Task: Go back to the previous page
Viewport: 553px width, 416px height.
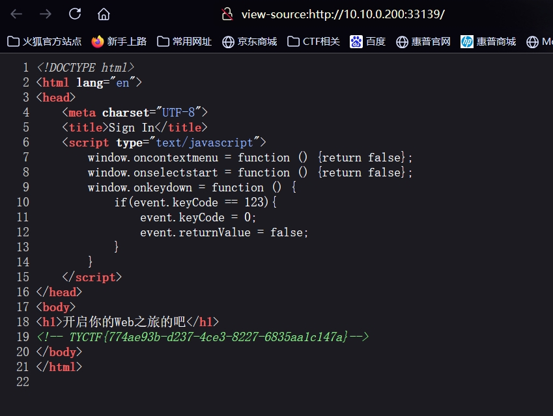Action: coord(16,14)
